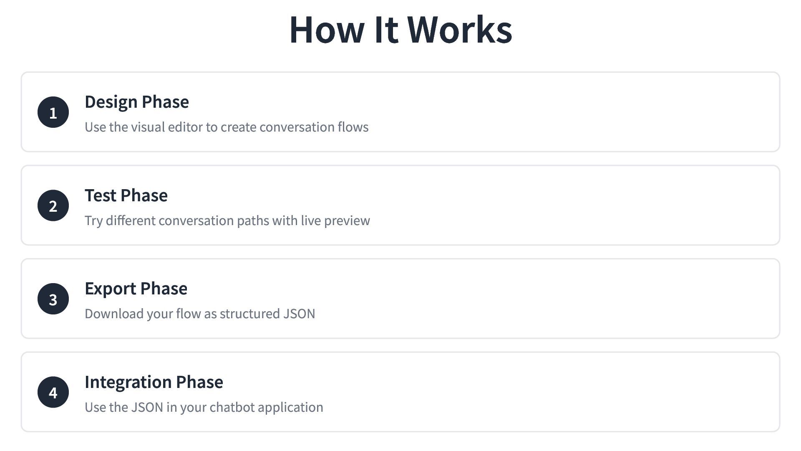
Task: Open the Integration Phase card
Action: [400, 392]
